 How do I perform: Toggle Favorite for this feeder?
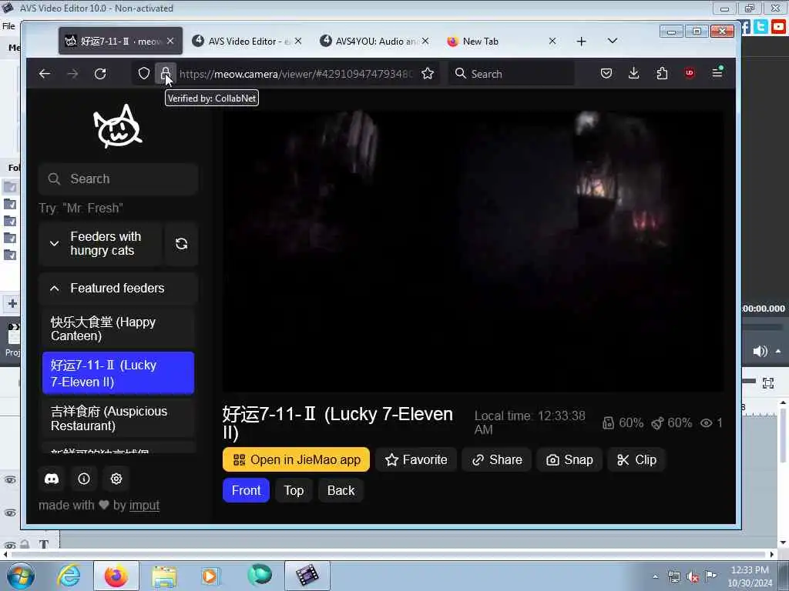415,460
